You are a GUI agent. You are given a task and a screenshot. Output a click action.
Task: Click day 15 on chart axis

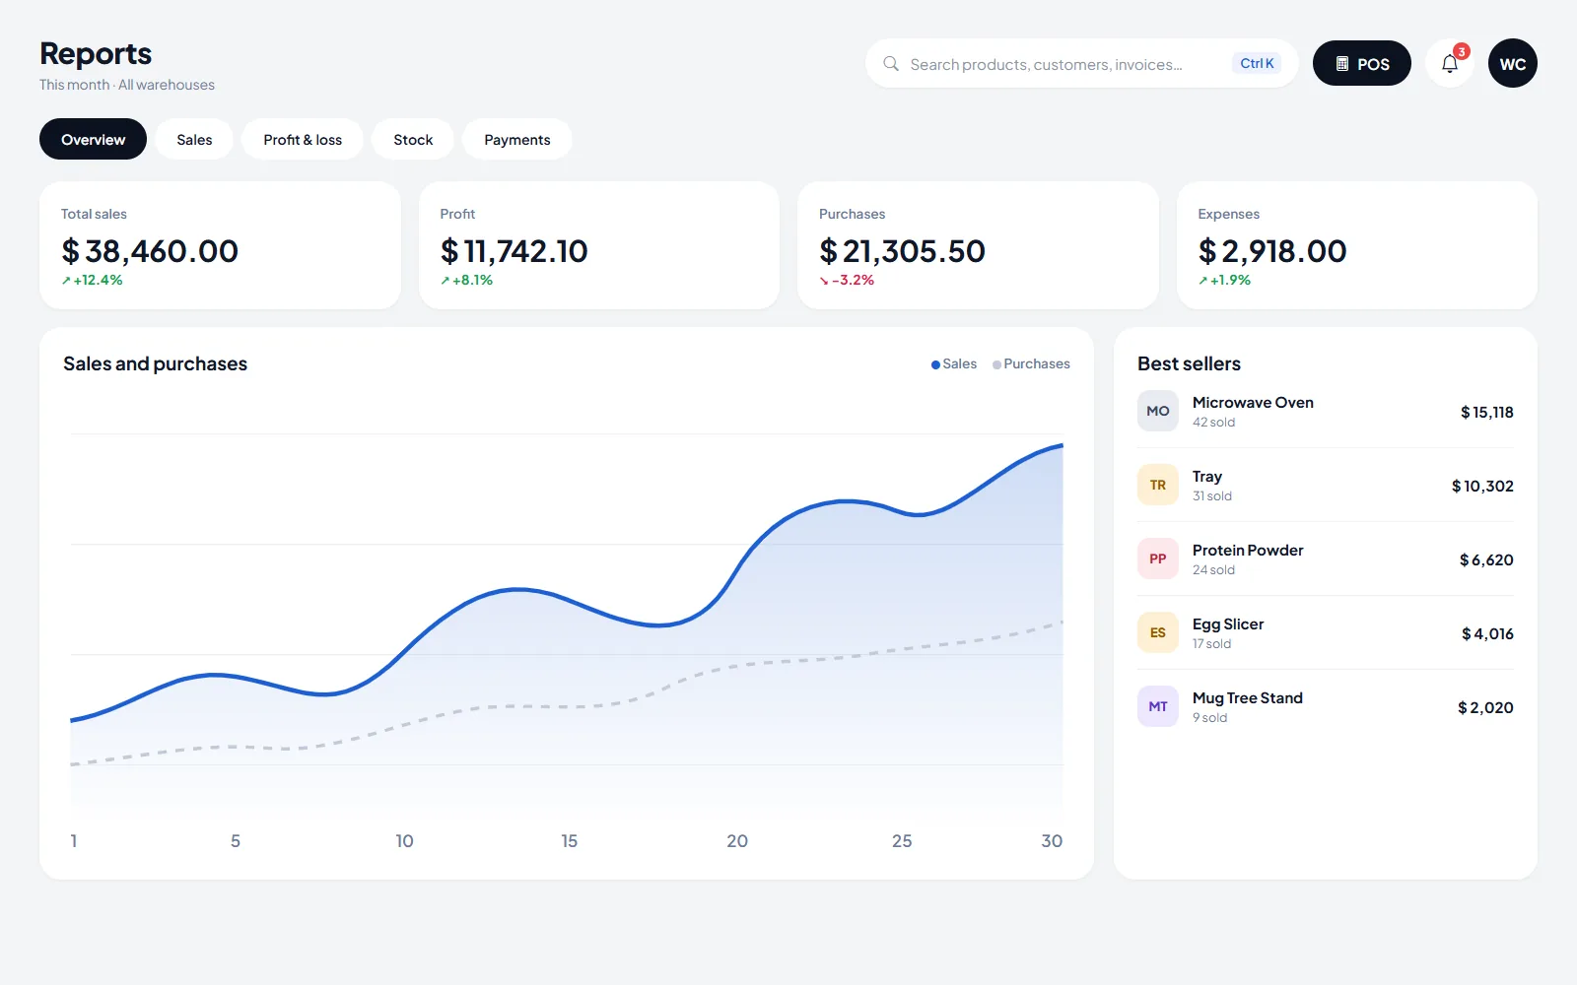pos(570,841)
